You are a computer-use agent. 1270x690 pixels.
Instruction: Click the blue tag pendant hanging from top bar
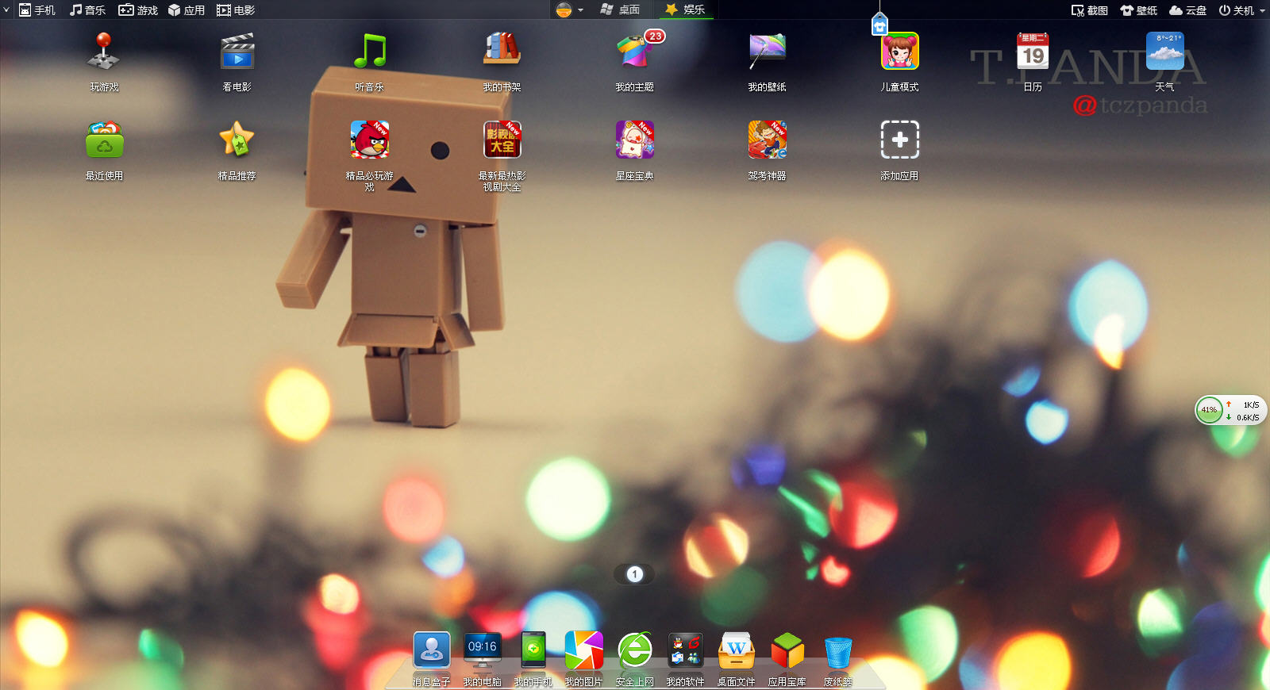(x=879, y=25)
